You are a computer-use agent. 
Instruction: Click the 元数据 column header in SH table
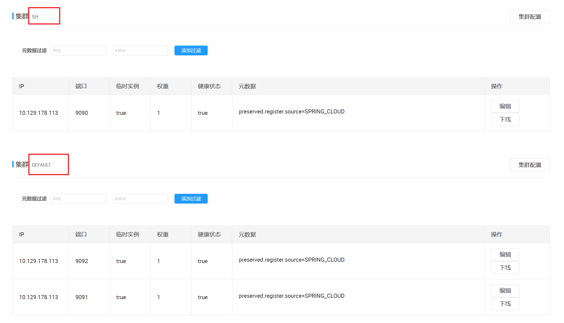click(247, 86)
